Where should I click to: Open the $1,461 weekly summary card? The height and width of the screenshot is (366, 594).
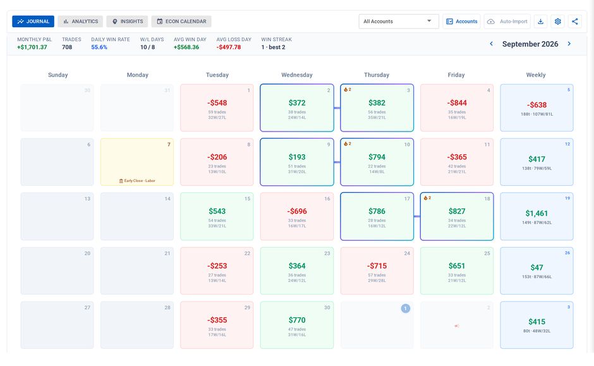pyautogui.click(x=536, y=216)
